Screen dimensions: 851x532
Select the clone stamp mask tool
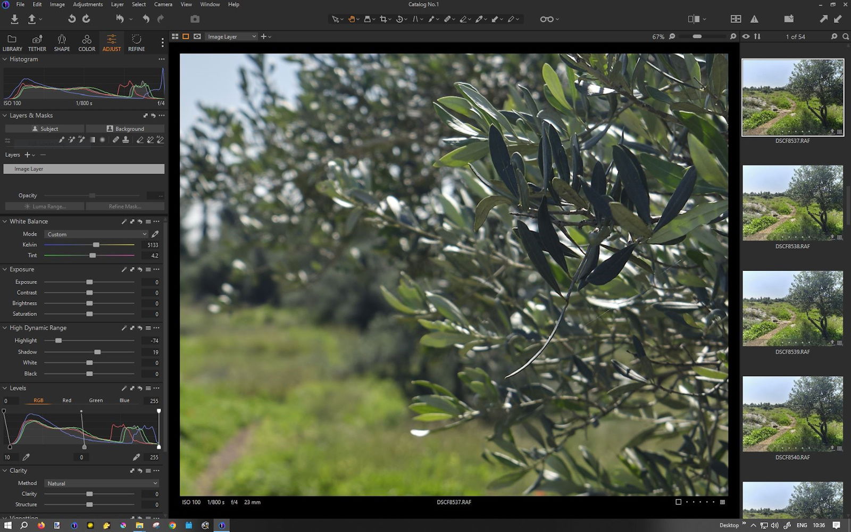tap(126, 140)
